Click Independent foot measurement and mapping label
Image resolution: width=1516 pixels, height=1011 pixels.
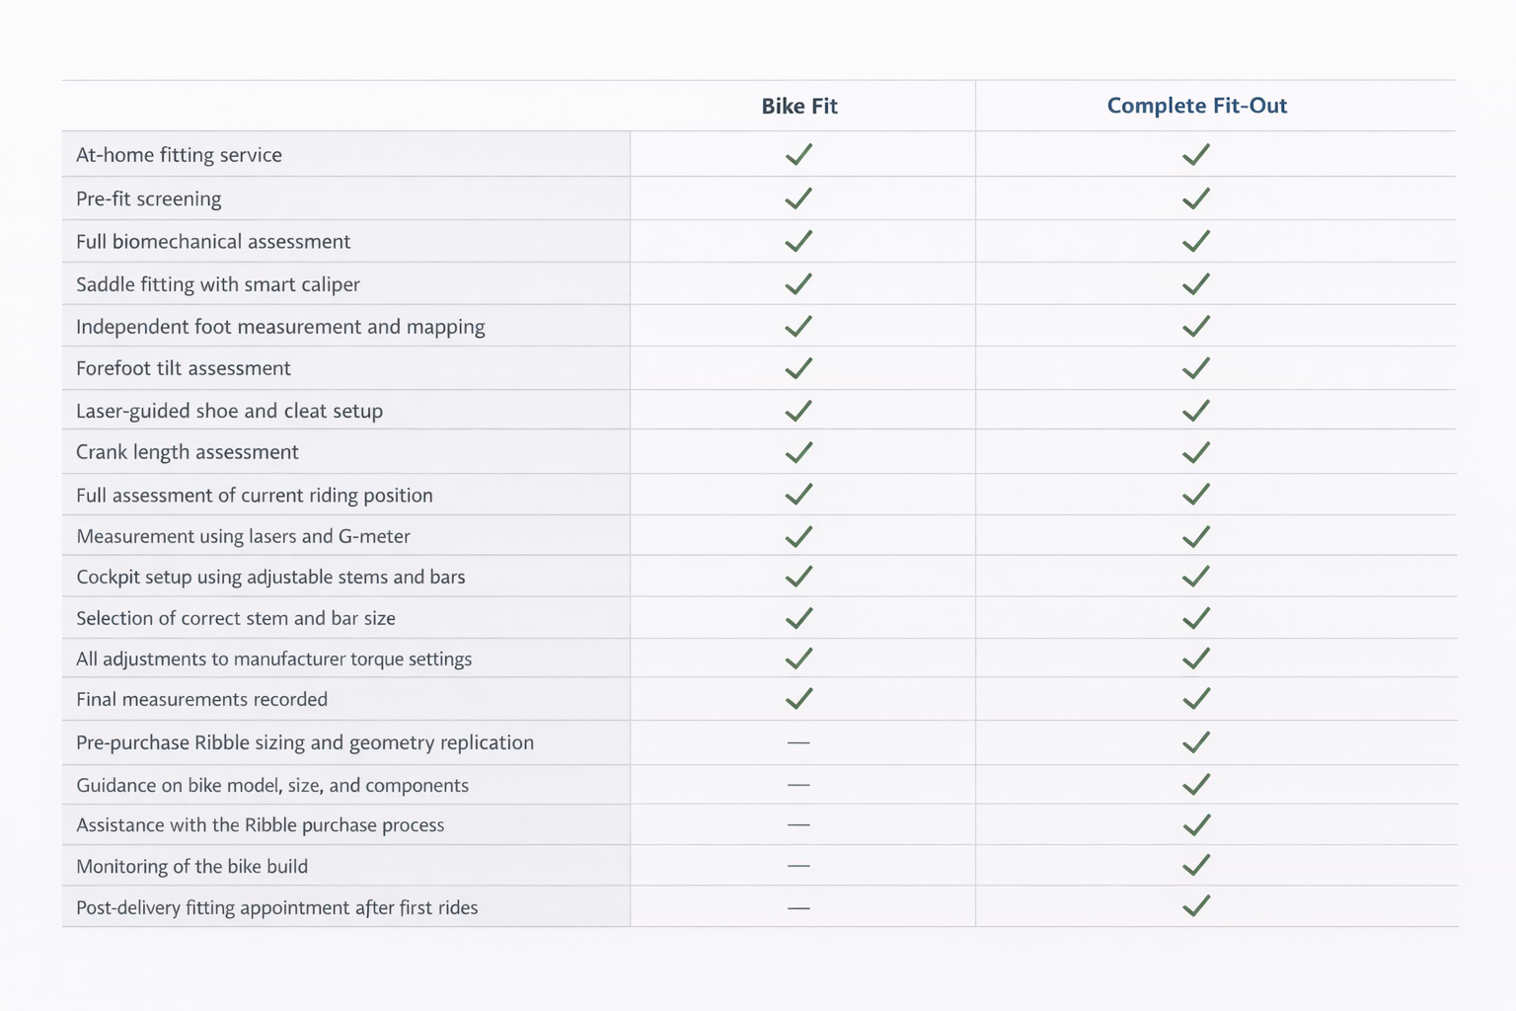[280, 327]
